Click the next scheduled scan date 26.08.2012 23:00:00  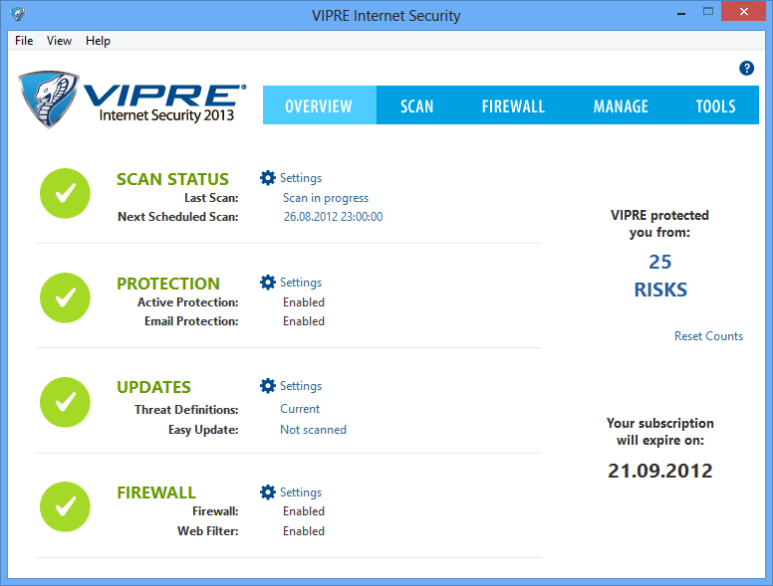[x=333, y=217]
